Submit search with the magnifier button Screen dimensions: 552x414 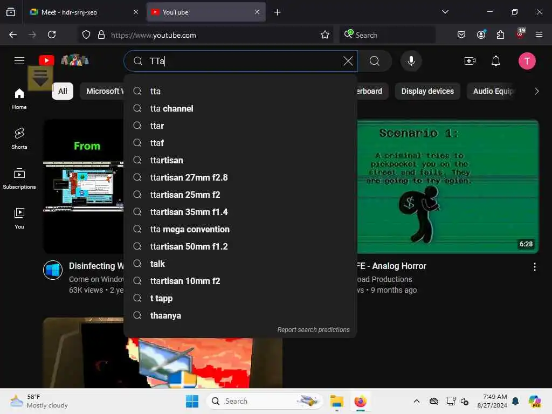pyautogui.click(x=375, y=61)
